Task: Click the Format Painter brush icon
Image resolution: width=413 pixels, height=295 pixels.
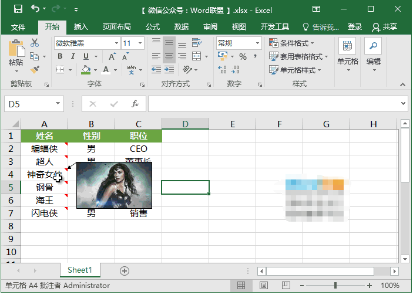Action: (x=35, y=69)
